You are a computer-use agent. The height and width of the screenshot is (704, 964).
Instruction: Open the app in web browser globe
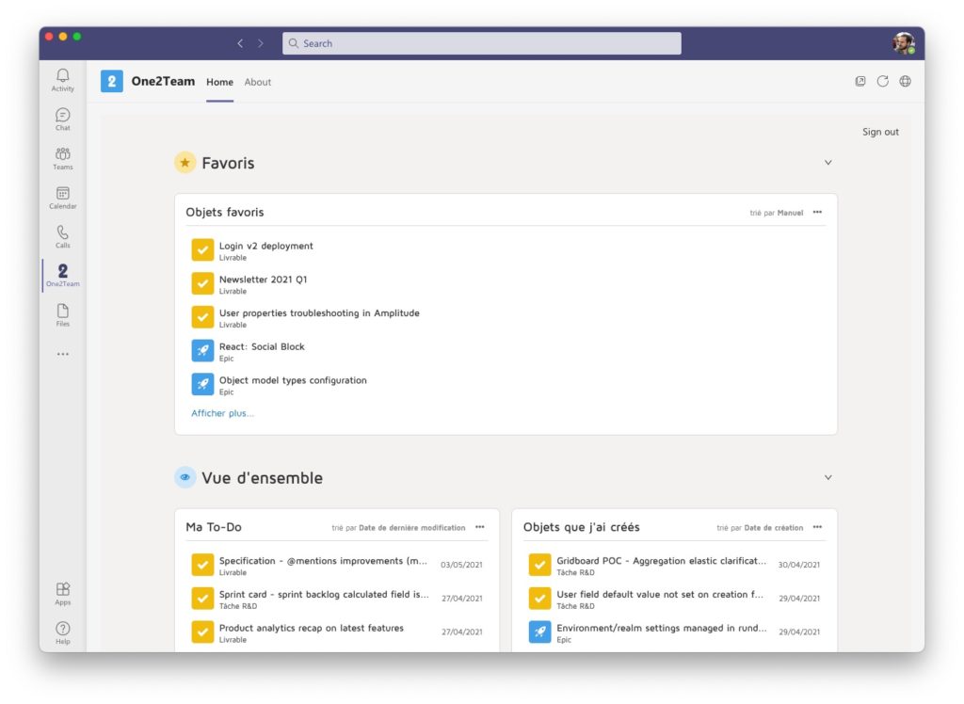click(905, 81)
